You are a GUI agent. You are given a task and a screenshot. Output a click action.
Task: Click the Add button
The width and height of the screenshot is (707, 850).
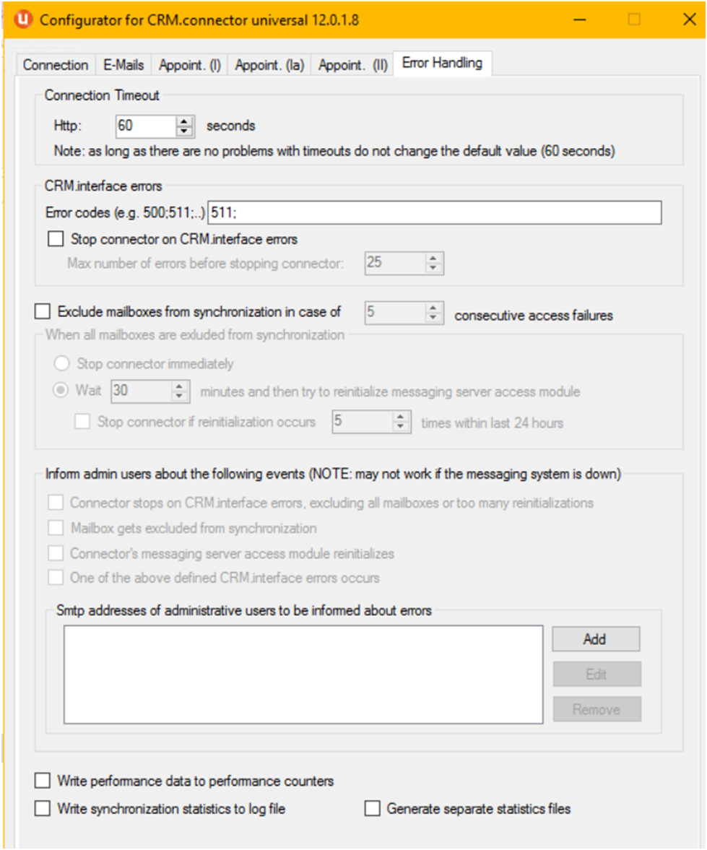596,639
